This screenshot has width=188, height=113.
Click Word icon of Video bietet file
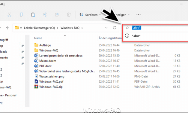point(36,71)
